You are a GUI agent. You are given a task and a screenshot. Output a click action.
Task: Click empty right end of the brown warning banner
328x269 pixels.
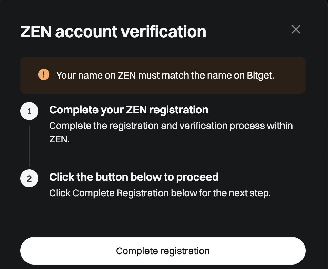pos(291,75)
